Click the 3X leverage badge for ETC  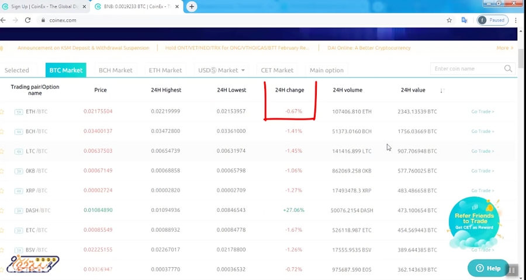[x=19, y=230]
